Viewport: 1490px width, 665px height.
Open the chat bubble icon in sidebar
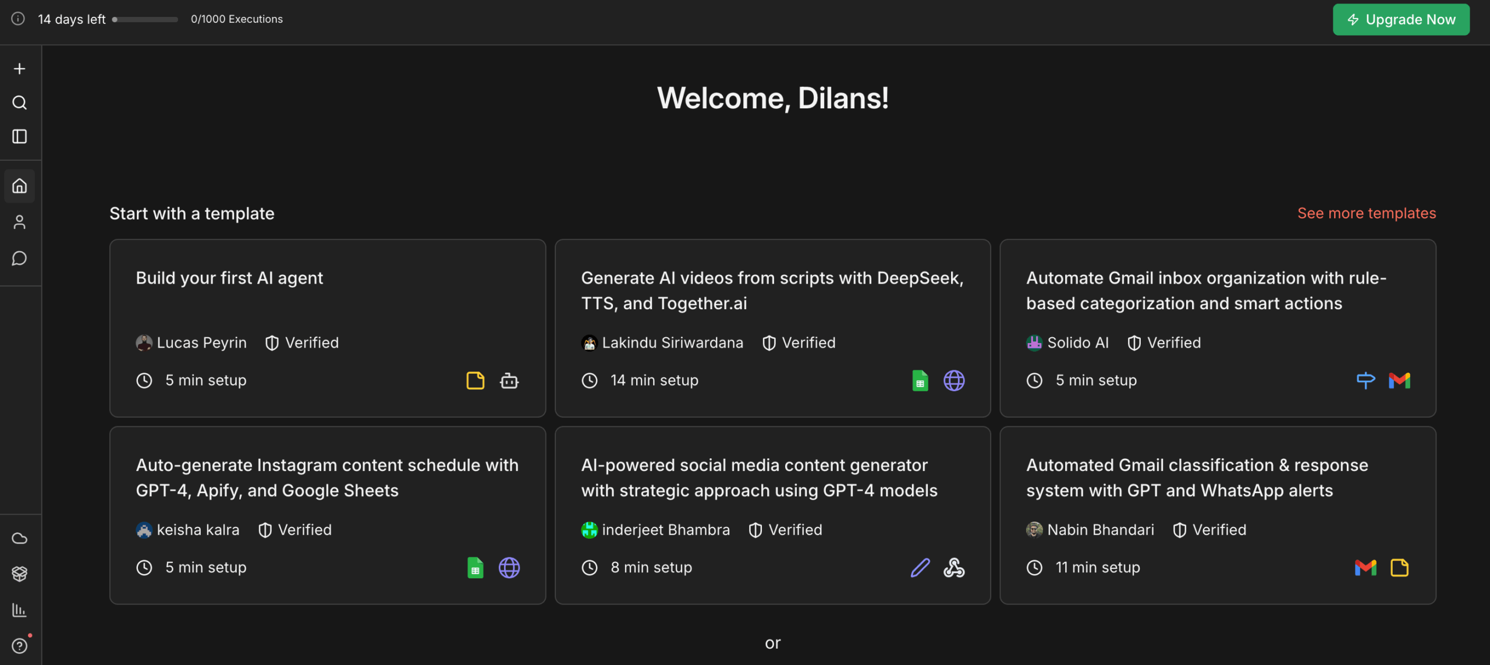tap(20, 259)
